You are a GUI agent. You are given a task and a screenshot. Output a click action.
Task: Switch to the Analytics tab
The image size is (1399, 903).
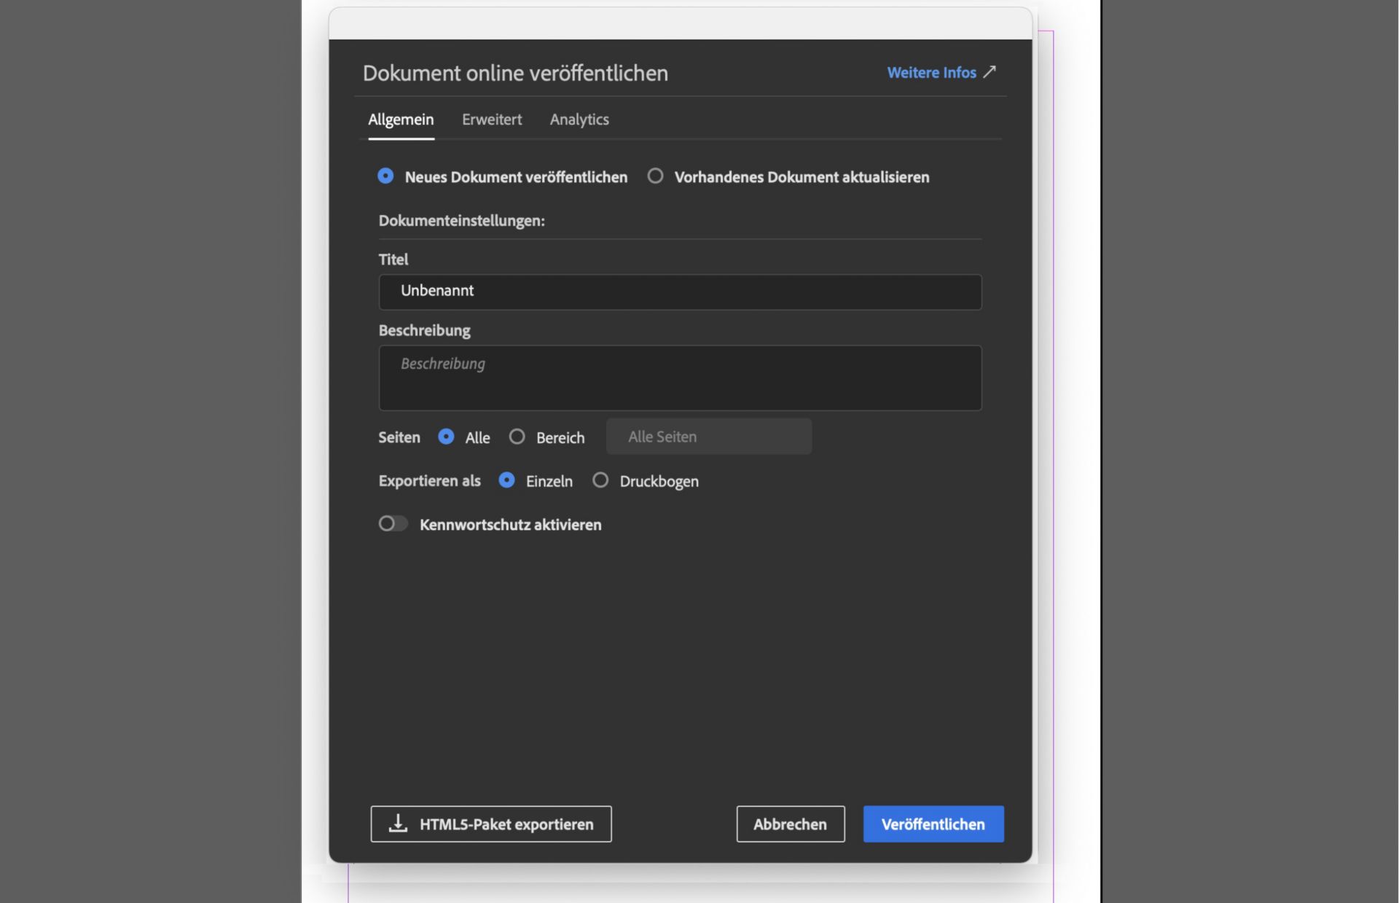coord(579,119)
